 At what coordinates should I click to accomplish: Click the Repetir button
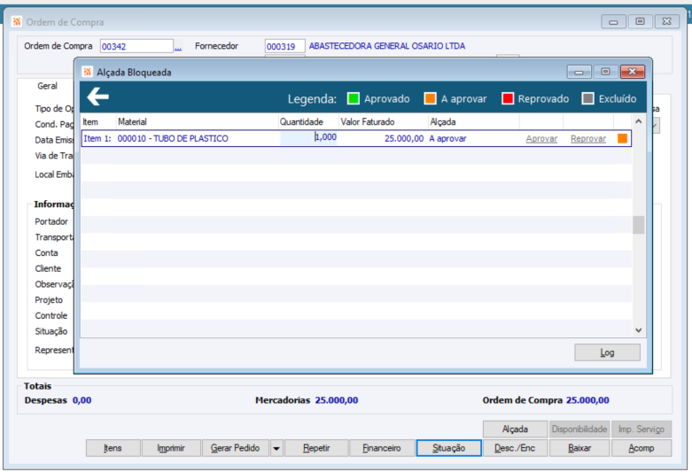pyautogui.click(x=316, y=448)
